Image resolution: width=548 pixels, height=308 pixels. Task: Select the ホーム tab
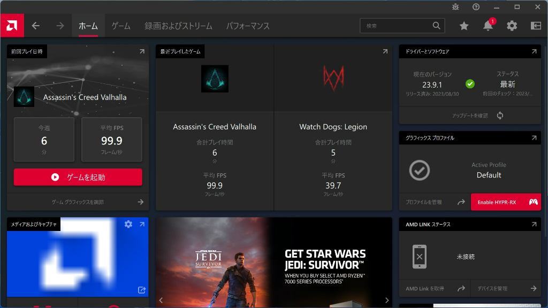[88, 26]
